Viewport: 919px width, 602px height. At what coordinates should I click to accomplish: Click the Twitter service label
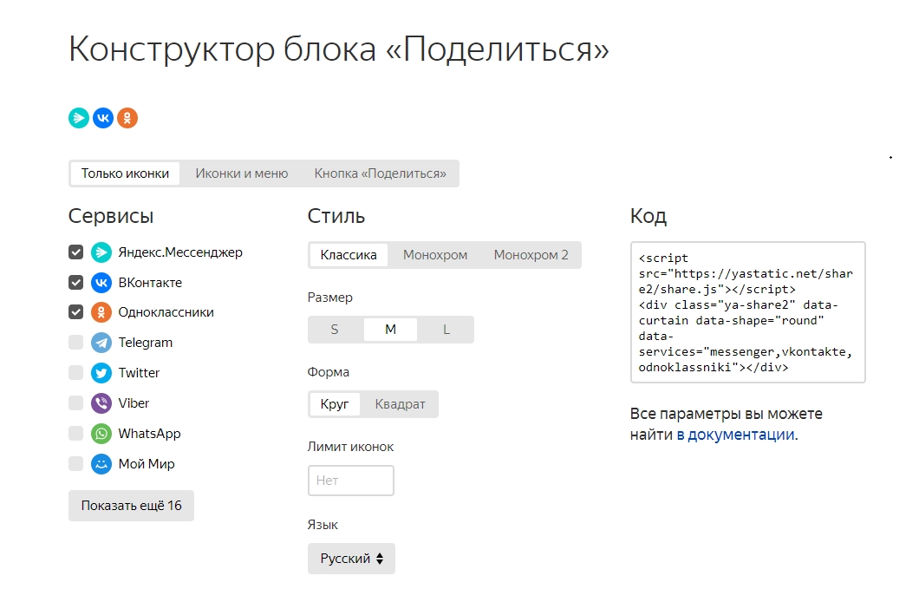[139, 373]
